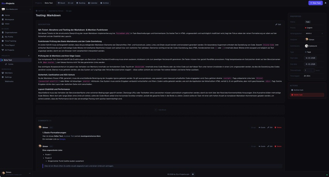Screen dimensions: 329x177
Task: Open the Members page
Action: tap(8, 73)
